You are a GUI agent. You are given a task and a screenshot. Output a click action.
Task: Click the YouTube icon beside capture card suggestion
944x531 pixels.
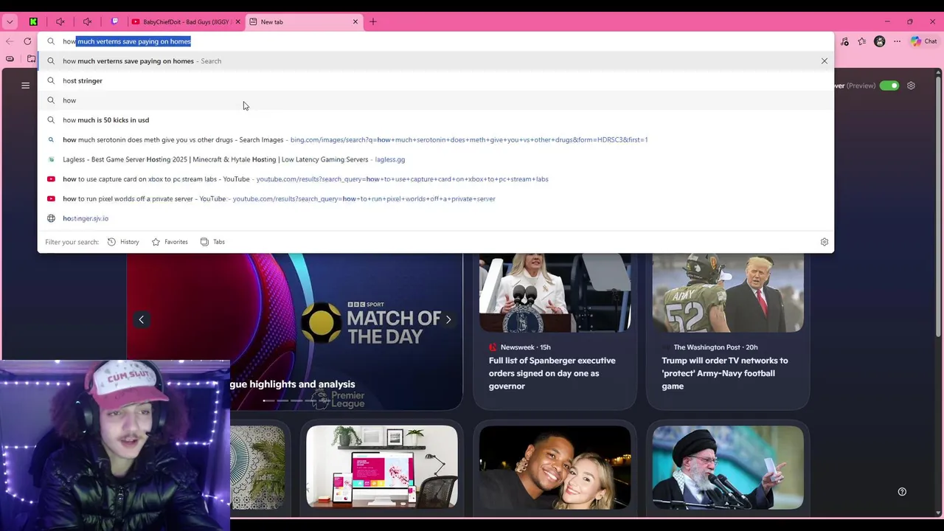pyautogui.click(x=51, y=178)
